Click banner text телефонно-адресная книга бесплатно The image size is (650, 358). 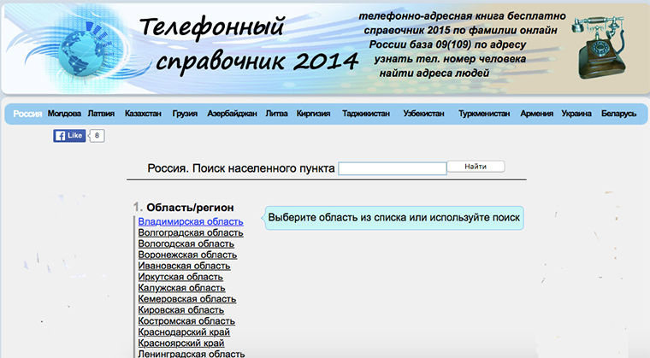pyautogui.click(x=462, y=16)
